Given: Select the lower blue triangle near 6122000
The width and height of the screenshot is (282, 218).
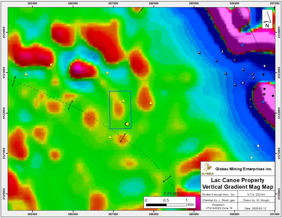Looking at the screenshot, I should [263, 102].
